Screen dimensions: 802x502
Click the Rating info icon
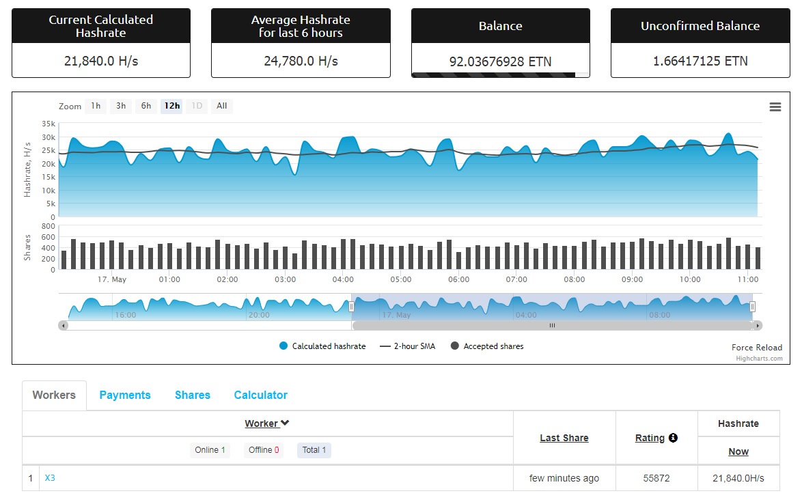pos(673,438)
